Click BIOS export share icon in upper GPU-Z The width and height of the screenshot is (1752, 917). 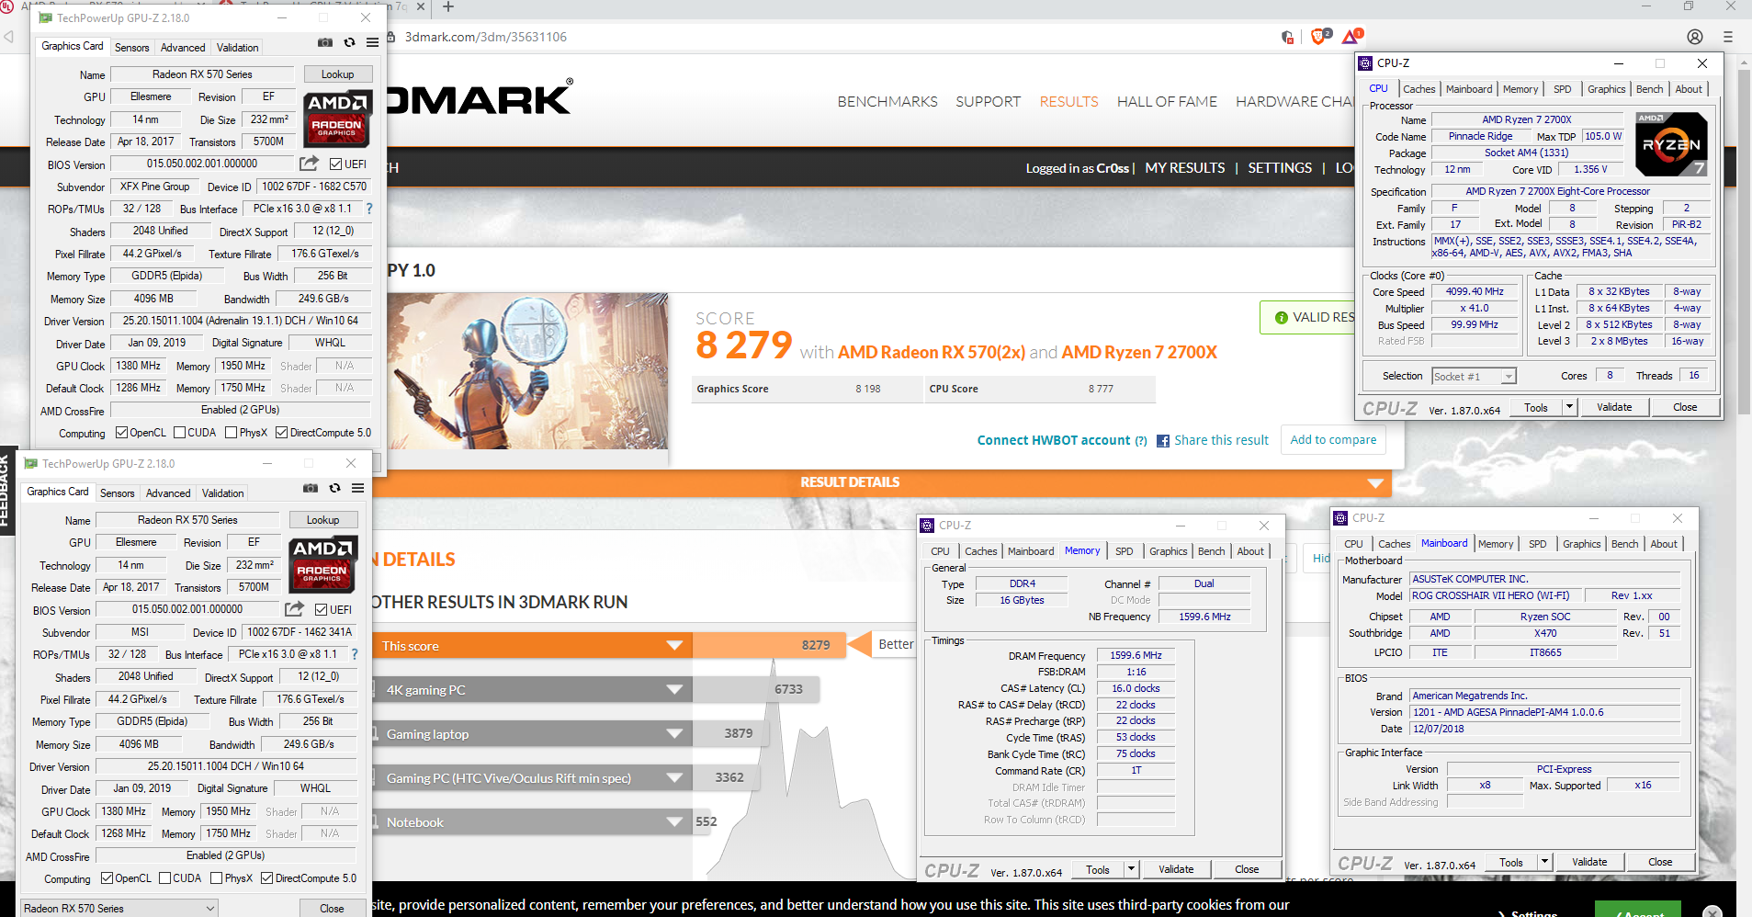click(x=309, y=164)
